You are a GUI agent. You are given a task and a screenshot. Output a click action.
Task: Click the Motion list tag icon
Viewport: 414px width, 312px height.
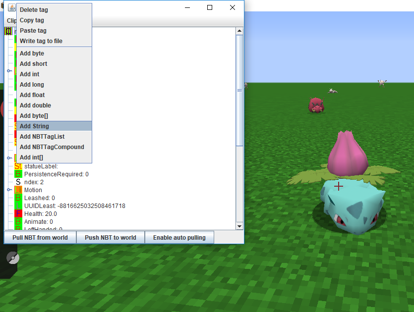[18, 190]
